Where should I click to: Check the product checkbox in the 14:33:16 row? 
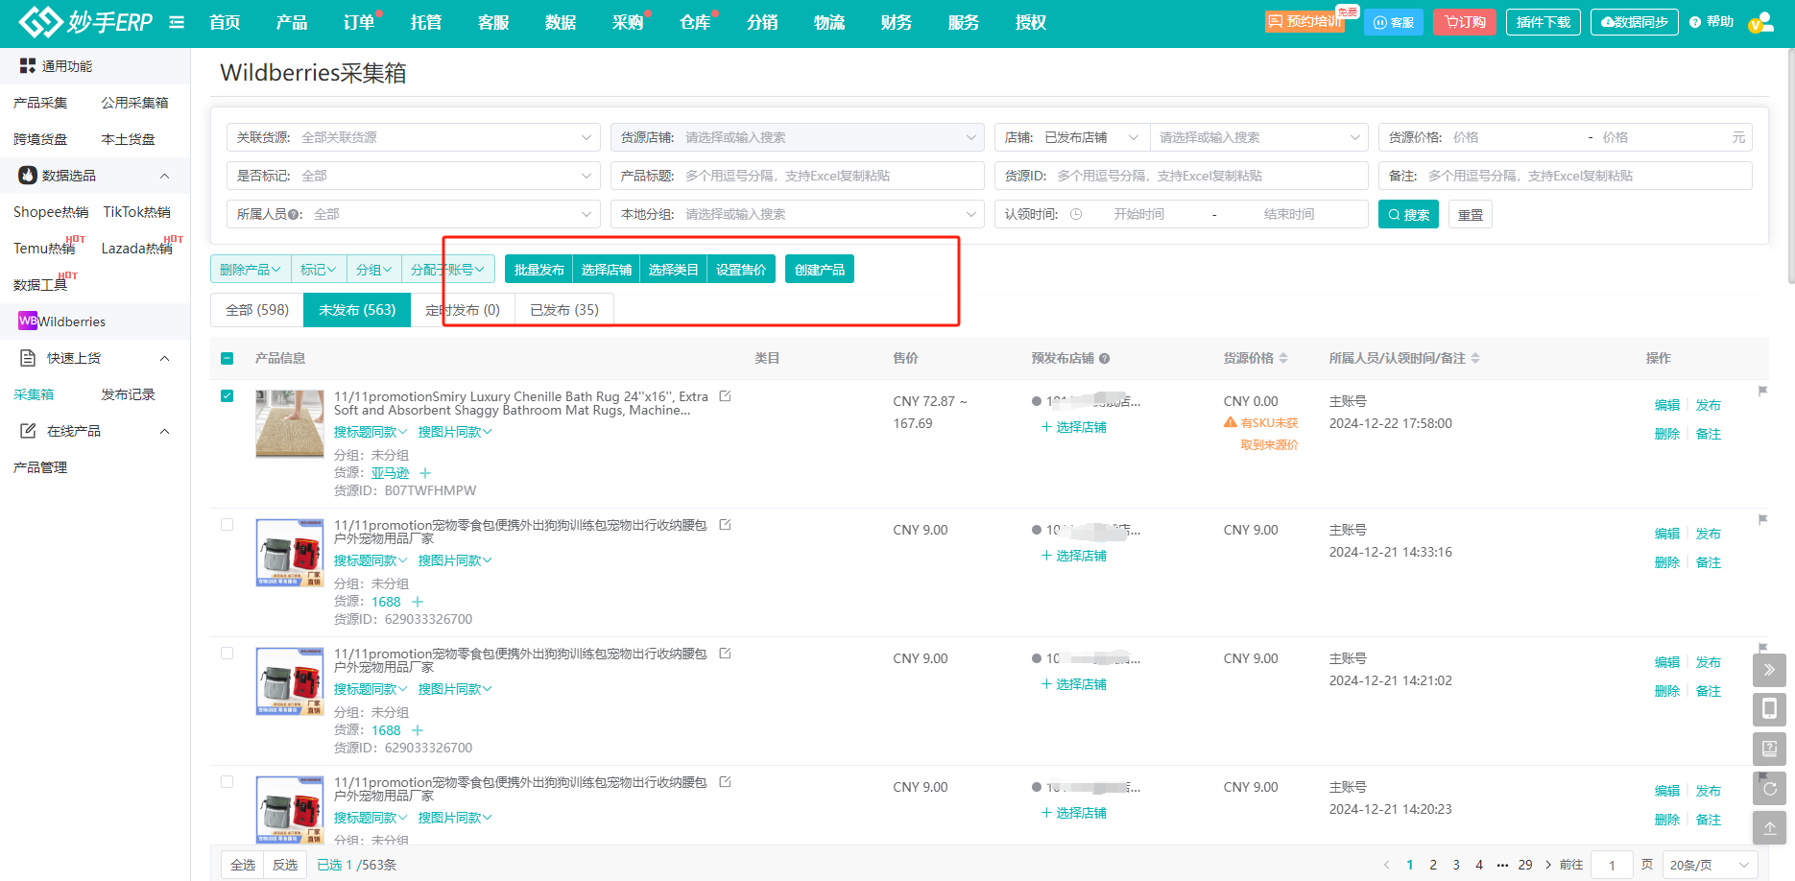coord(227,524)
